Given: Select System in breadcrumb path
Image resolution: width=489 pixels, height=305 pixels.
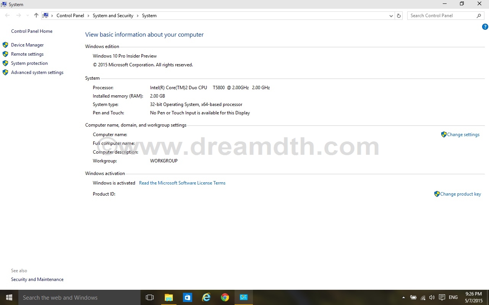Looking at the screenshot, I should coord(149,16).
